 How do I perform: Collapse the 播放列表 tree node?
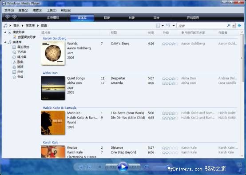[5, 32]
